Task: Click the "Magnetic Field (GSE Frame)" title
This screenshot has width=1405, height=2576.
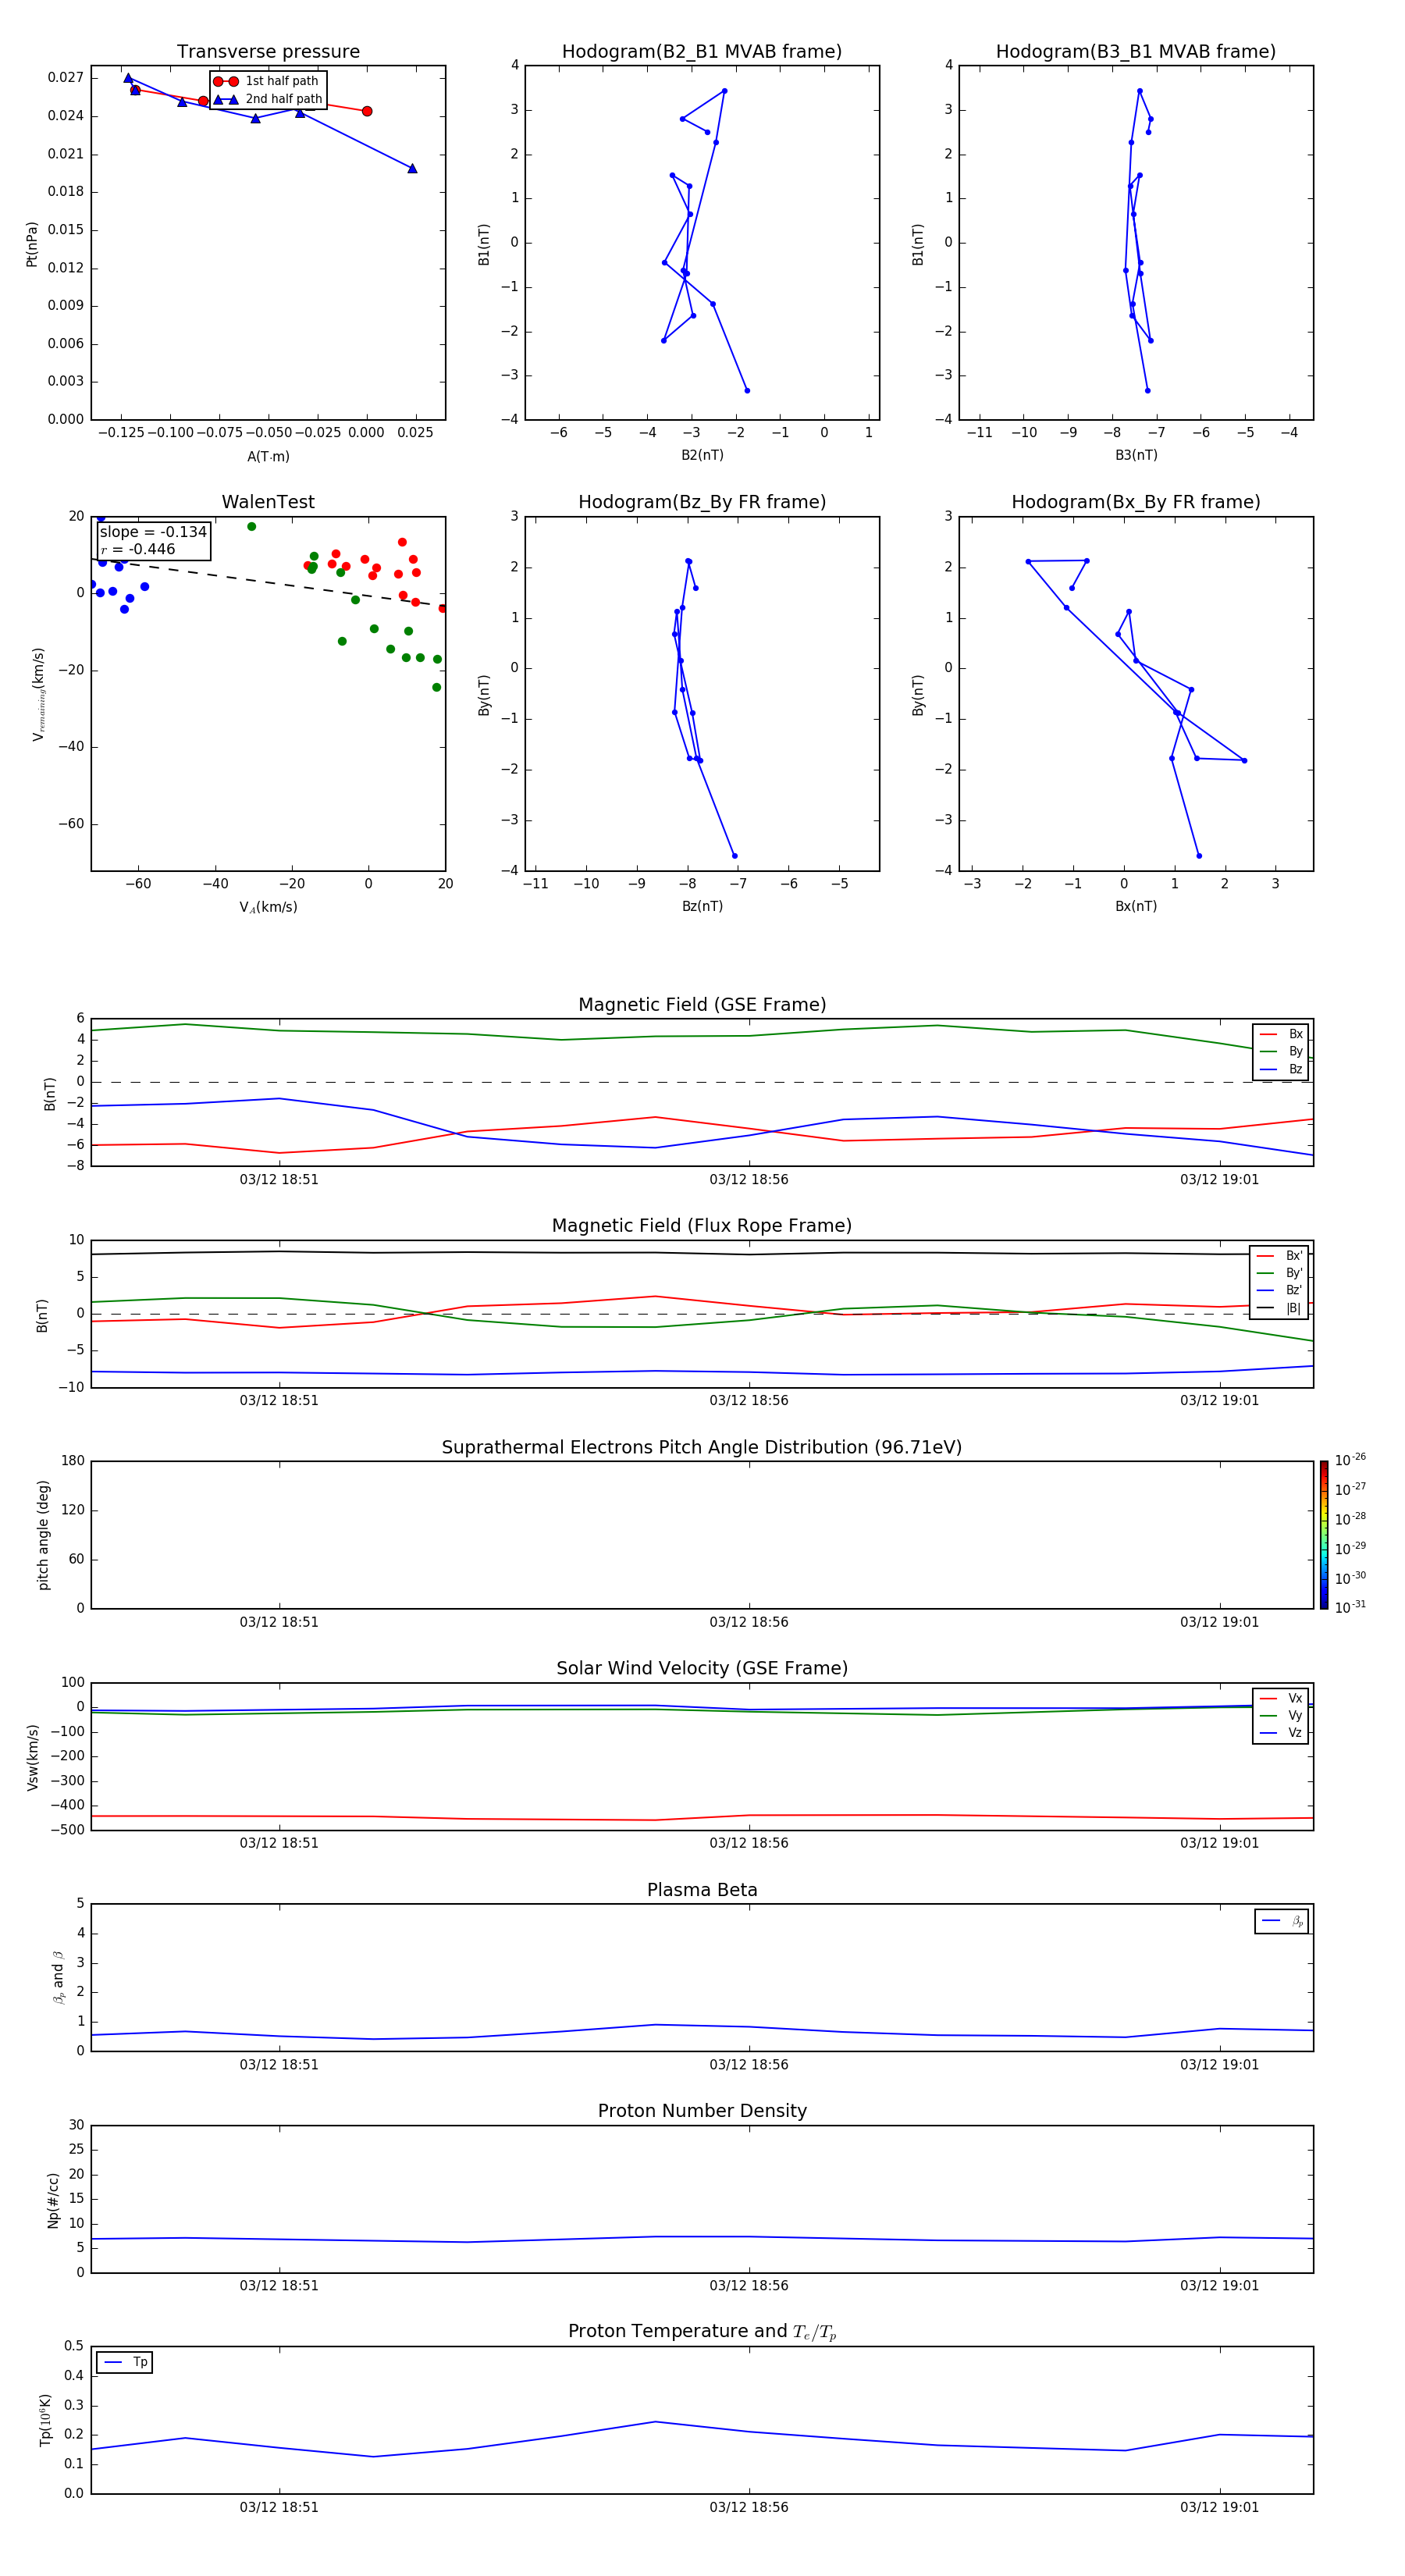Action: pyautogui.click(x=702, y=1005)
